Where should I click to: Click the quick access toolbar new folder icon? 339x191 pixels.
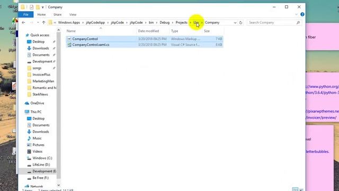[x=38, y=7]
